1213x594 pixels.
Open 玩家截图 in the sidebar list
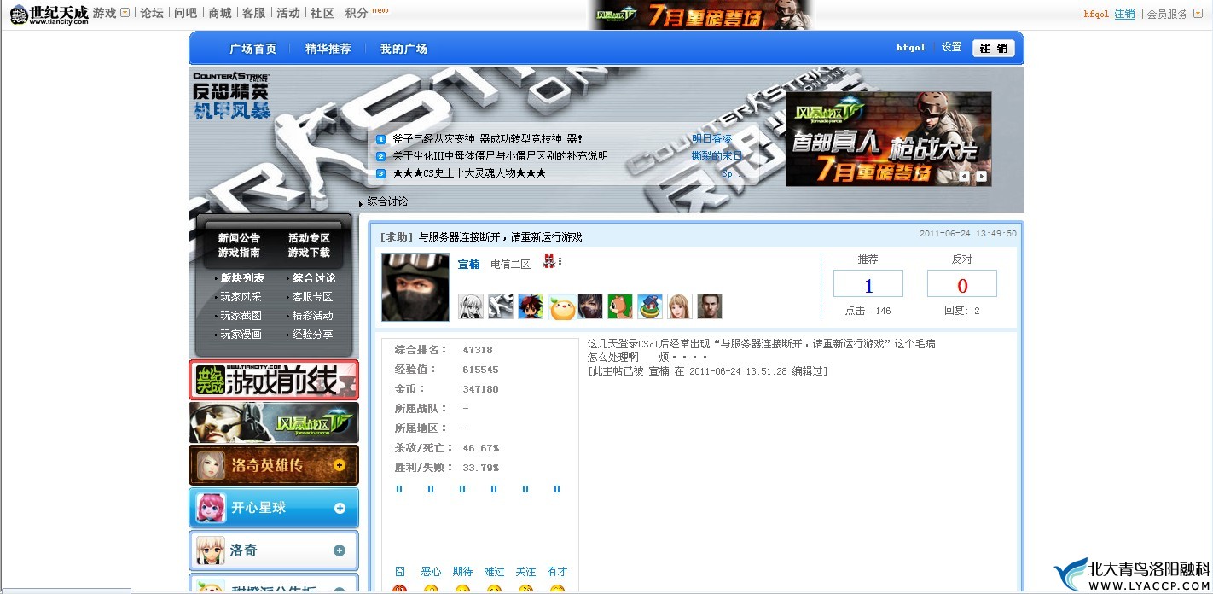(241, 316)
